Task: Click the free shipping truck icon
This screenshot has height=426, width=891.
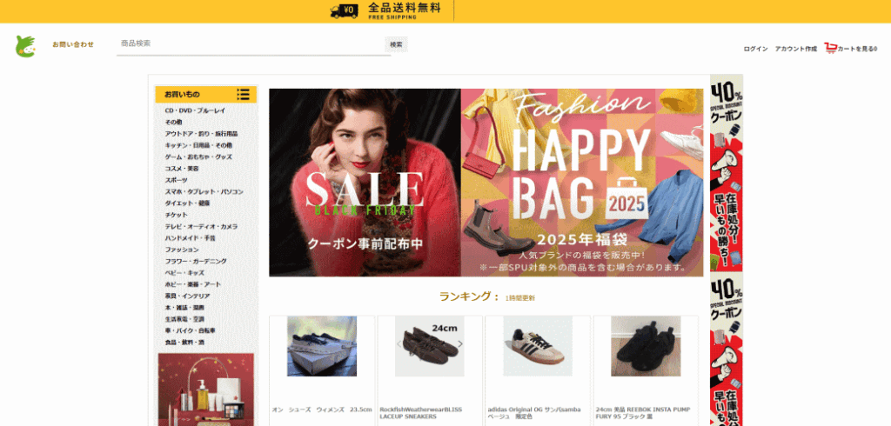Action: pos(344,10)
